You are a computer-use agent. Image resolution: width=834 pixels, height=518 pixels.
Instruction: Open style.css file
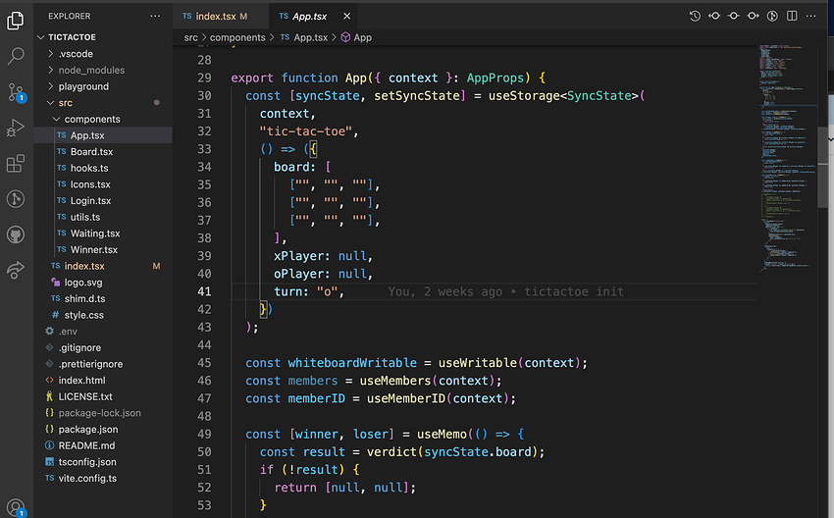coord(103,315)
